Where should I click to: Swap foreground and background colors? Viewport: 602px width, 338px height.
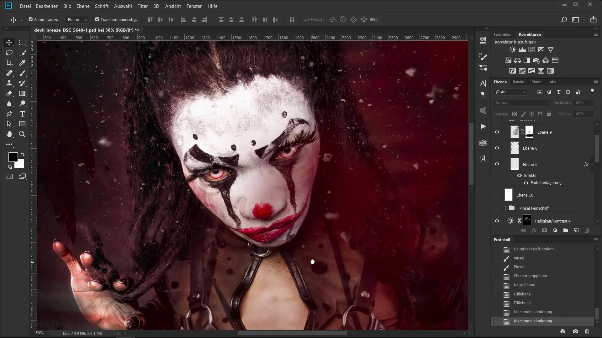[23, 154]
